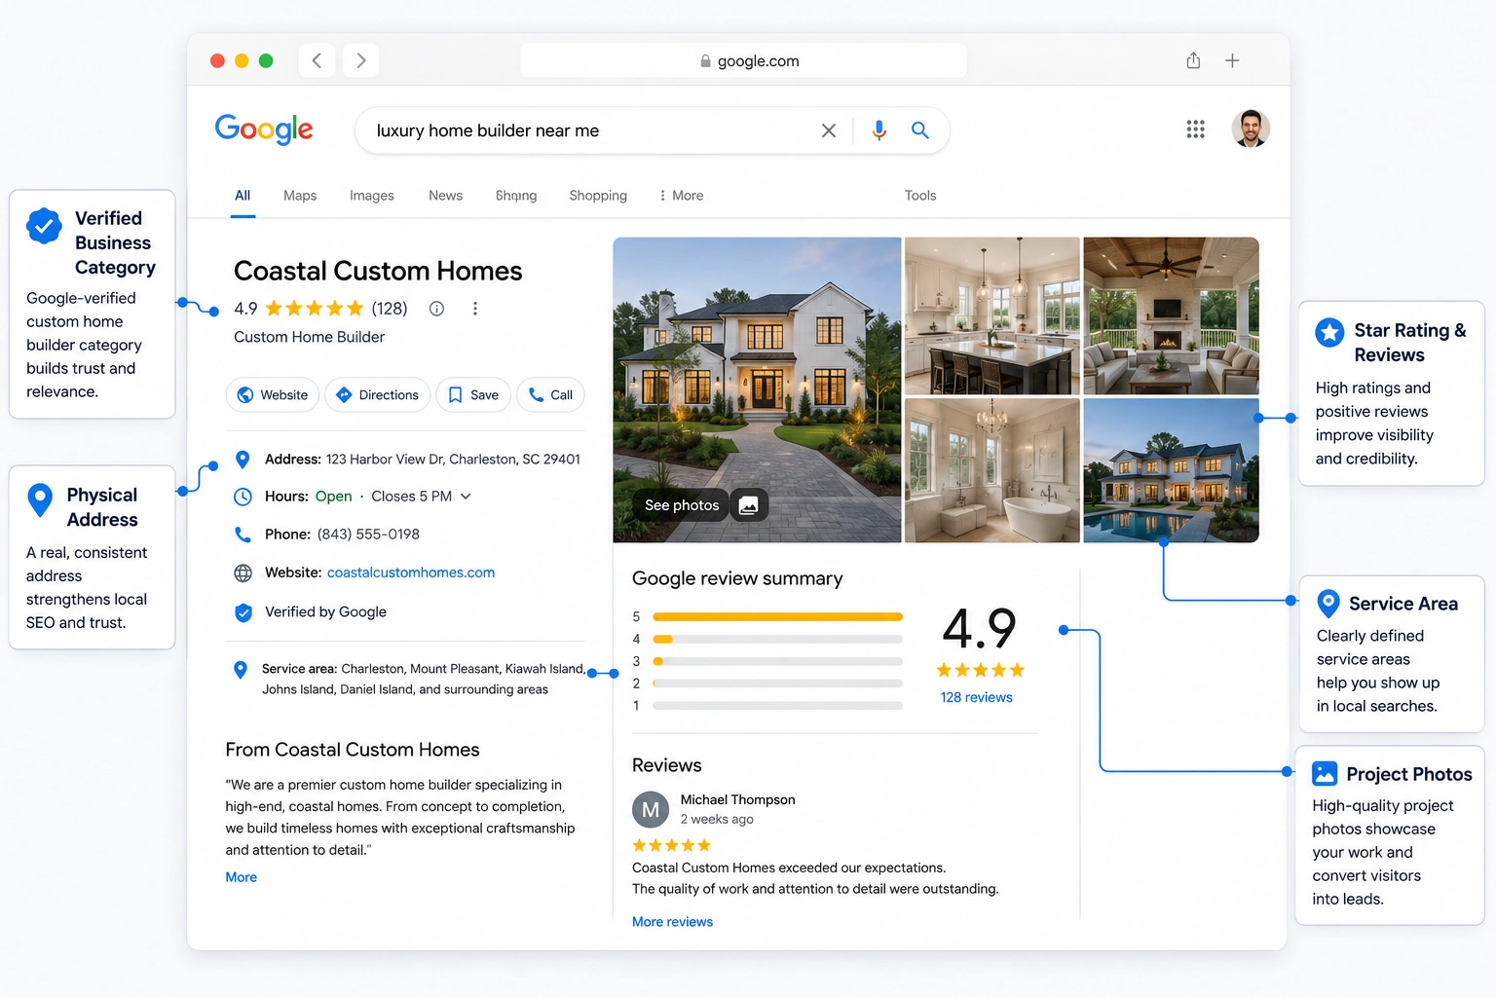1496x997 pixels.
Task: Click the reviewer avatar M
Action: tap(651, 810)
